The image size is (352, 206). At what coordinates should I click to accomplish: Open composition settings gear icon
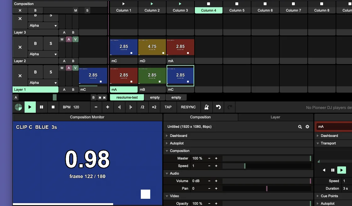307,127
